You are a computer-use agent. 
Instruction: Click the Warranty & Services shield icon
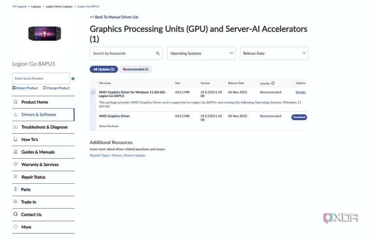coord(15,164)
